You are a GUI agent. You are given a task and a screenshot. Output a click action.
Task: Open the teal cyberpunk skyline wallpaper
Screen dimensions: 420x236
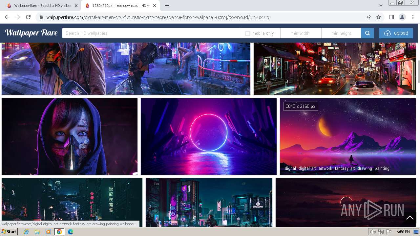pyautogui.click(x=209, y=202)
